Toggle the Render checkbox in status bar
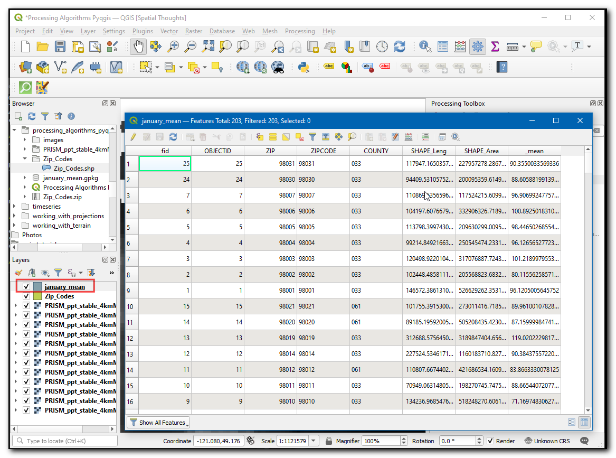The width and height of the screenshot is (616, 458). 490,441
